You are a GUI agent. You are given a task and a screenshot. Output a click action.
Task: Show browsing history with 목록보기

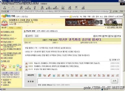(x=55, y=8)
